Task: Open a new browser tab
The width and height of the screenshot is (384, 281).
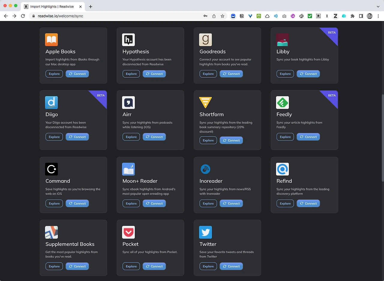Action: tap(91, 7)
